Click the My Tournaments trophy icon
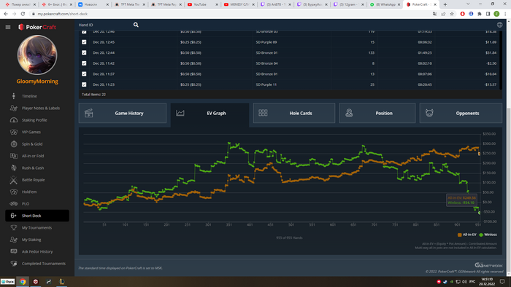The width and height of the screenshot is (511, 287). [x=14, y=227]
